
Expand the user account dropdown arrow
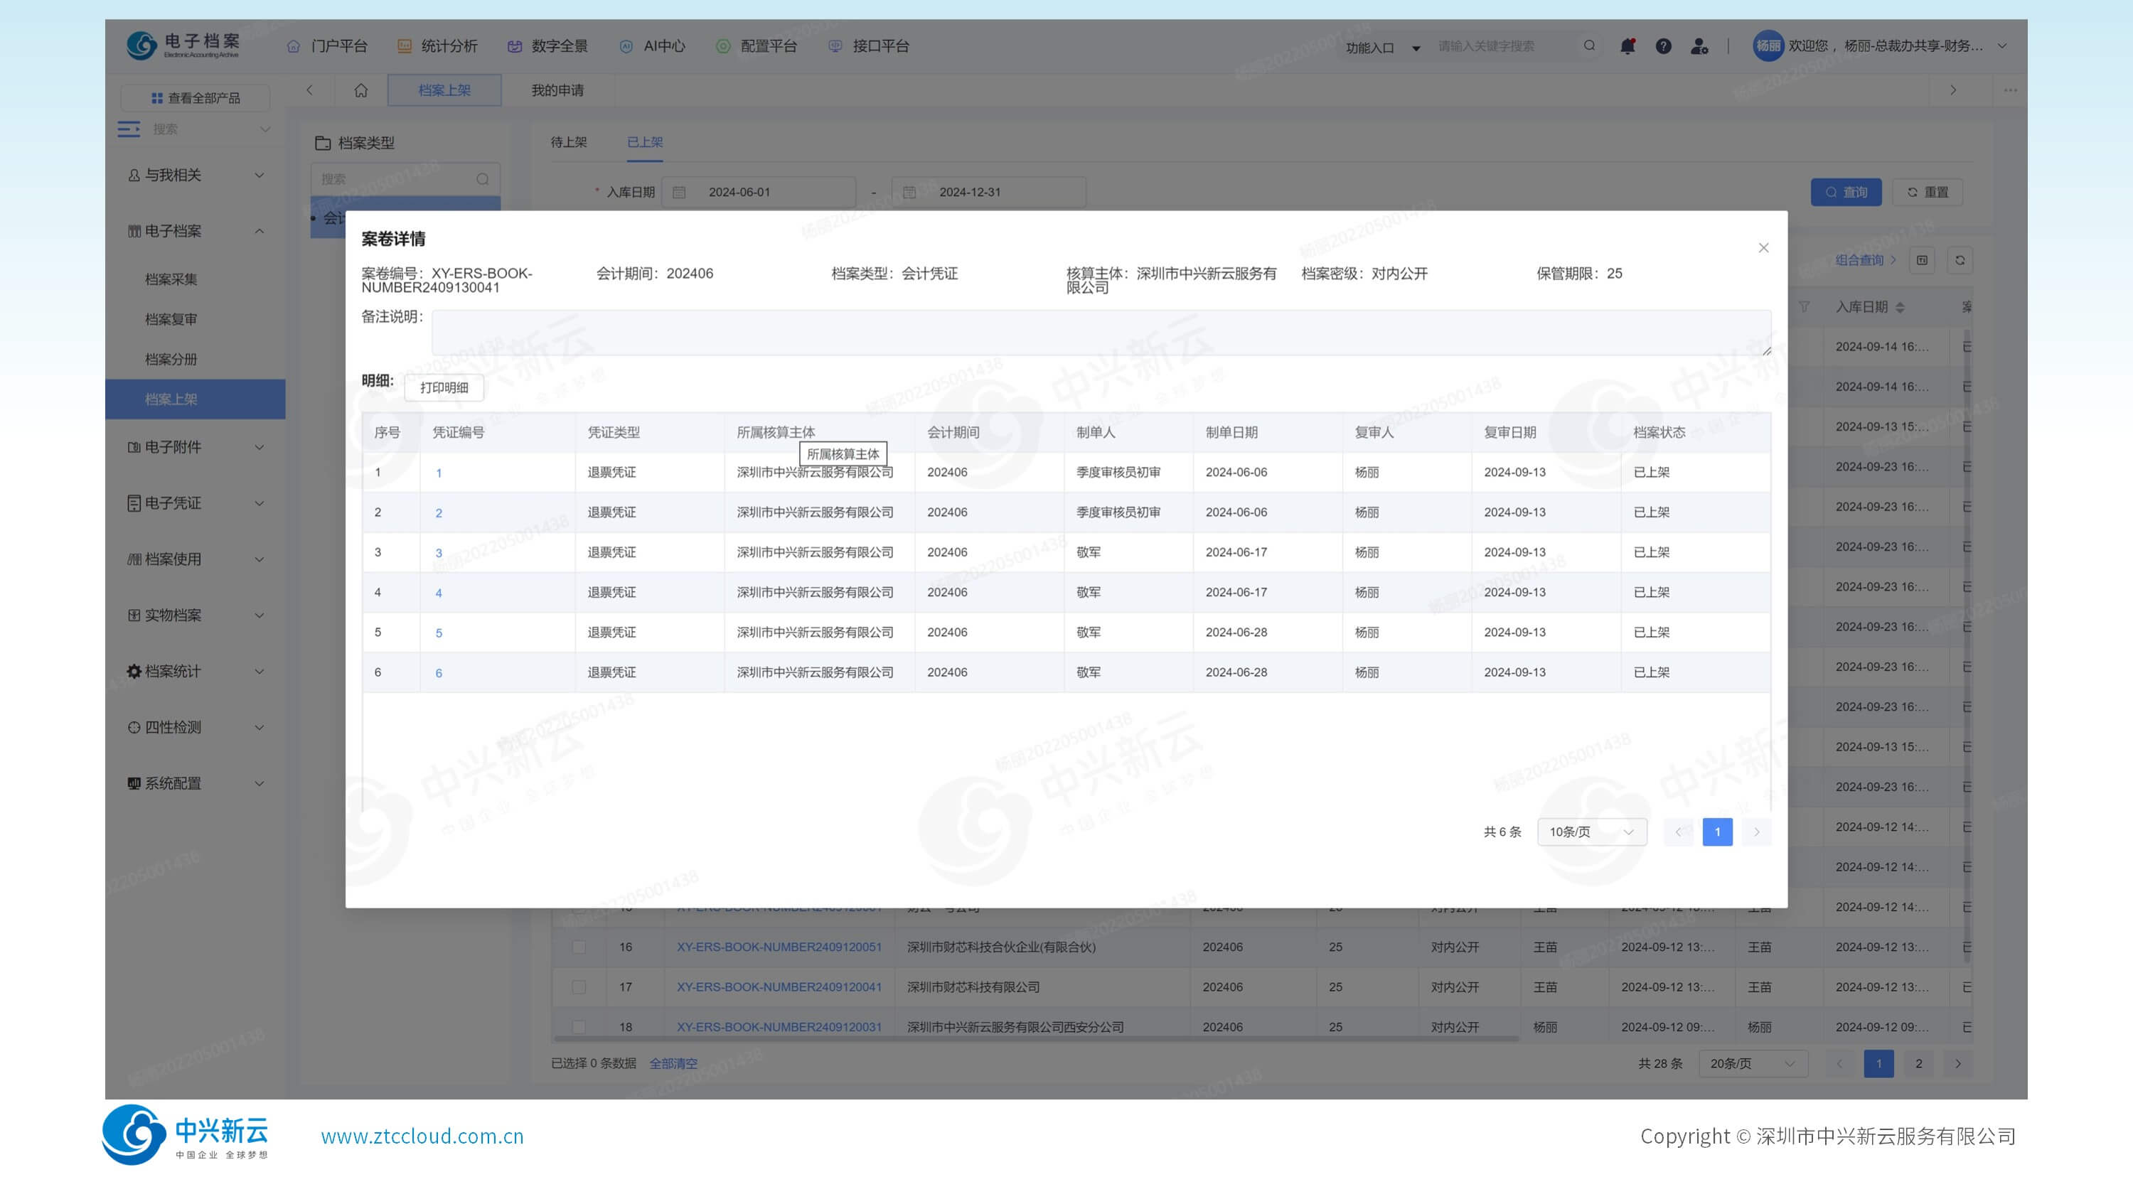point(2002,46)
